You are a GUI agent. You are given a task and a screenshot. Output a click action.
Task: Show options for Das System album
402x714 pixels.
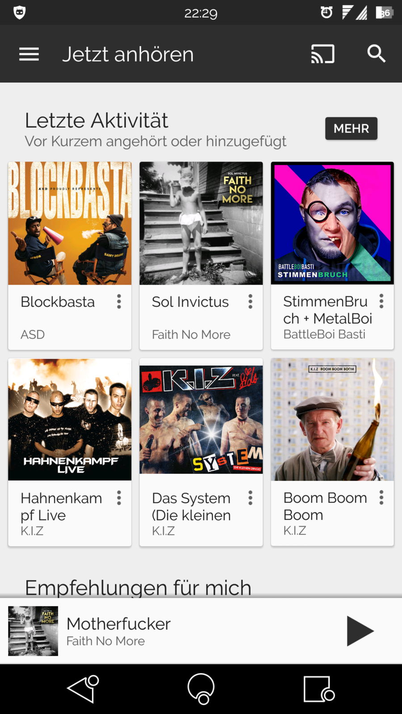click(250, 498)
